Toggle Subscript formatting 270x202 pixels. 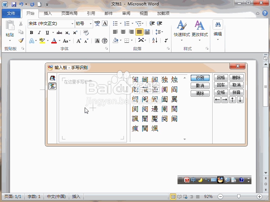tap(67, 33)
